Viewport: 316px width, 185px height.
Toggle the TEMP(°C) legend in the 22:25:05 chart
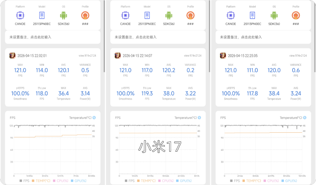pyautogui.click(x=252, y=181)
